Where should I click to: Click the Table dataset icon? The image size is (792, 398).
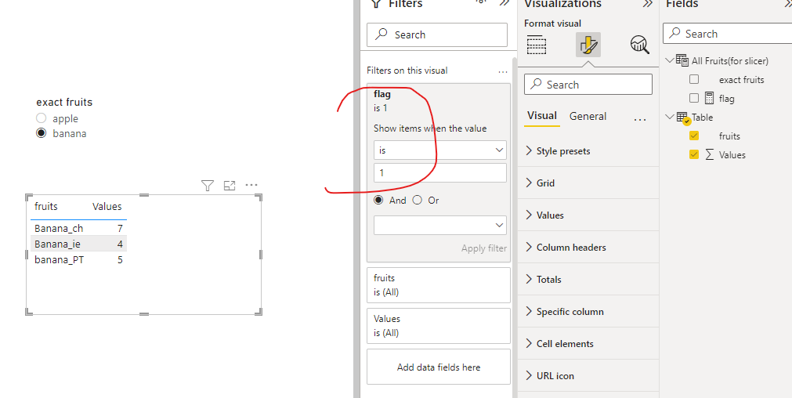pos(683,118)
